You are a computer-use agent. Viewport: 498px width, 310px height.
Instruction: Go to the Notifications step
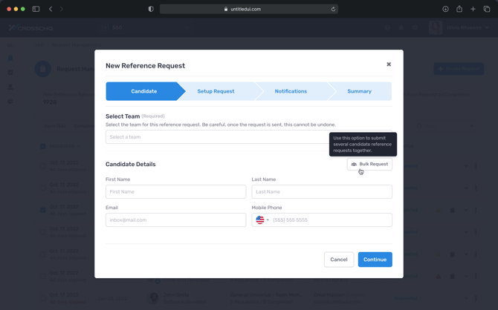coord(291,91)
